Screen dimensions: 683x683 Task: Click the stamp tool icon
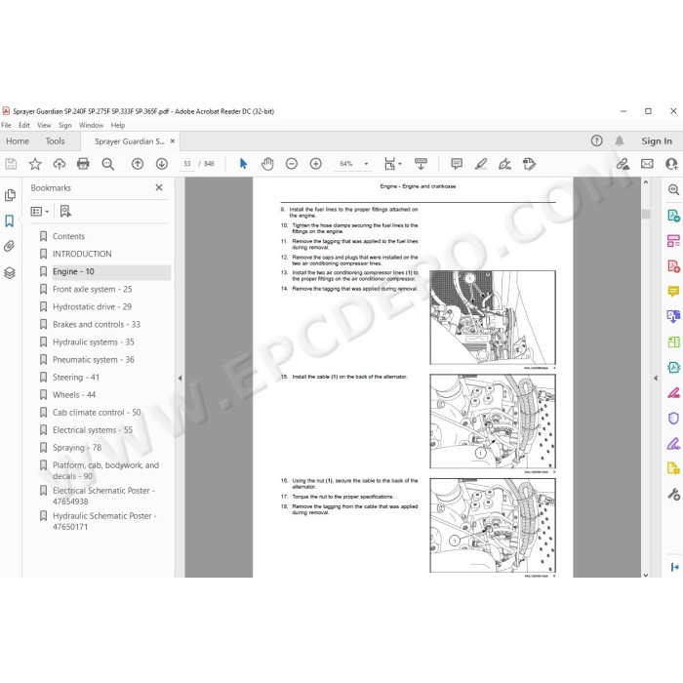529,164
